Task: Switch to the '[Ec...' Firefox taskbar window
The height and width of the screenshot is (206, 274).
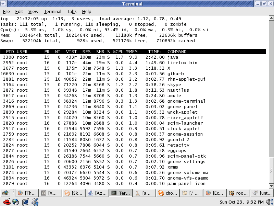Action: click(215, 193)
